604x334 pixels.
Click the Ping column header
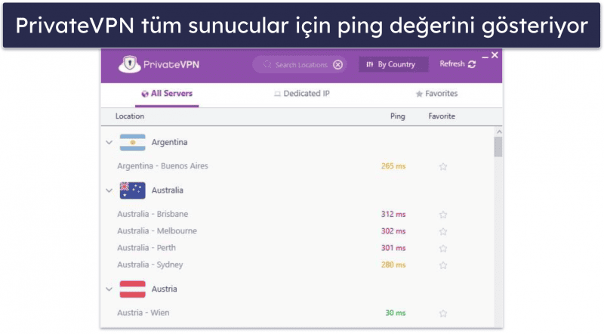[x=398, y=116]
